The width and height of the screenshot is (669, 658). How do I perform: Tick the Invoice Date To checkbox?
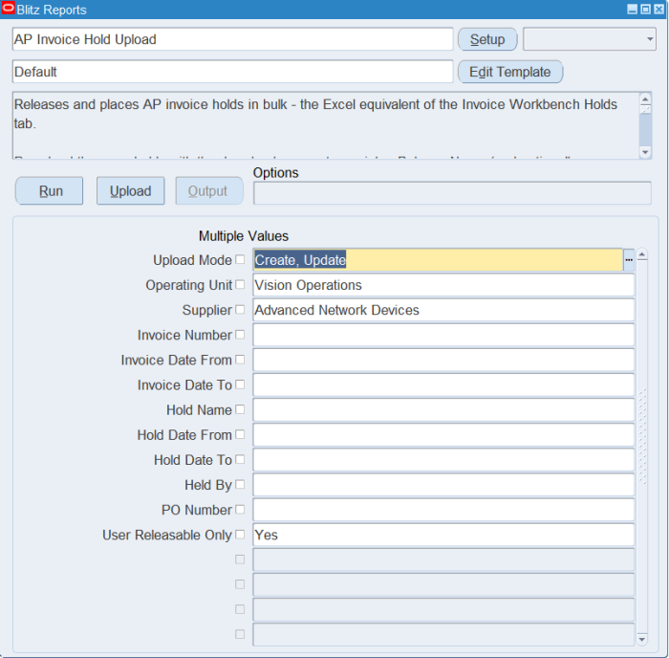click(240, 384)
